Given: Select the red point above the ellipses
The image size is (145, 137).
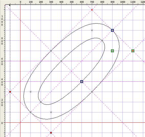Looking at the screenshot, I should (x=92, y=10).
